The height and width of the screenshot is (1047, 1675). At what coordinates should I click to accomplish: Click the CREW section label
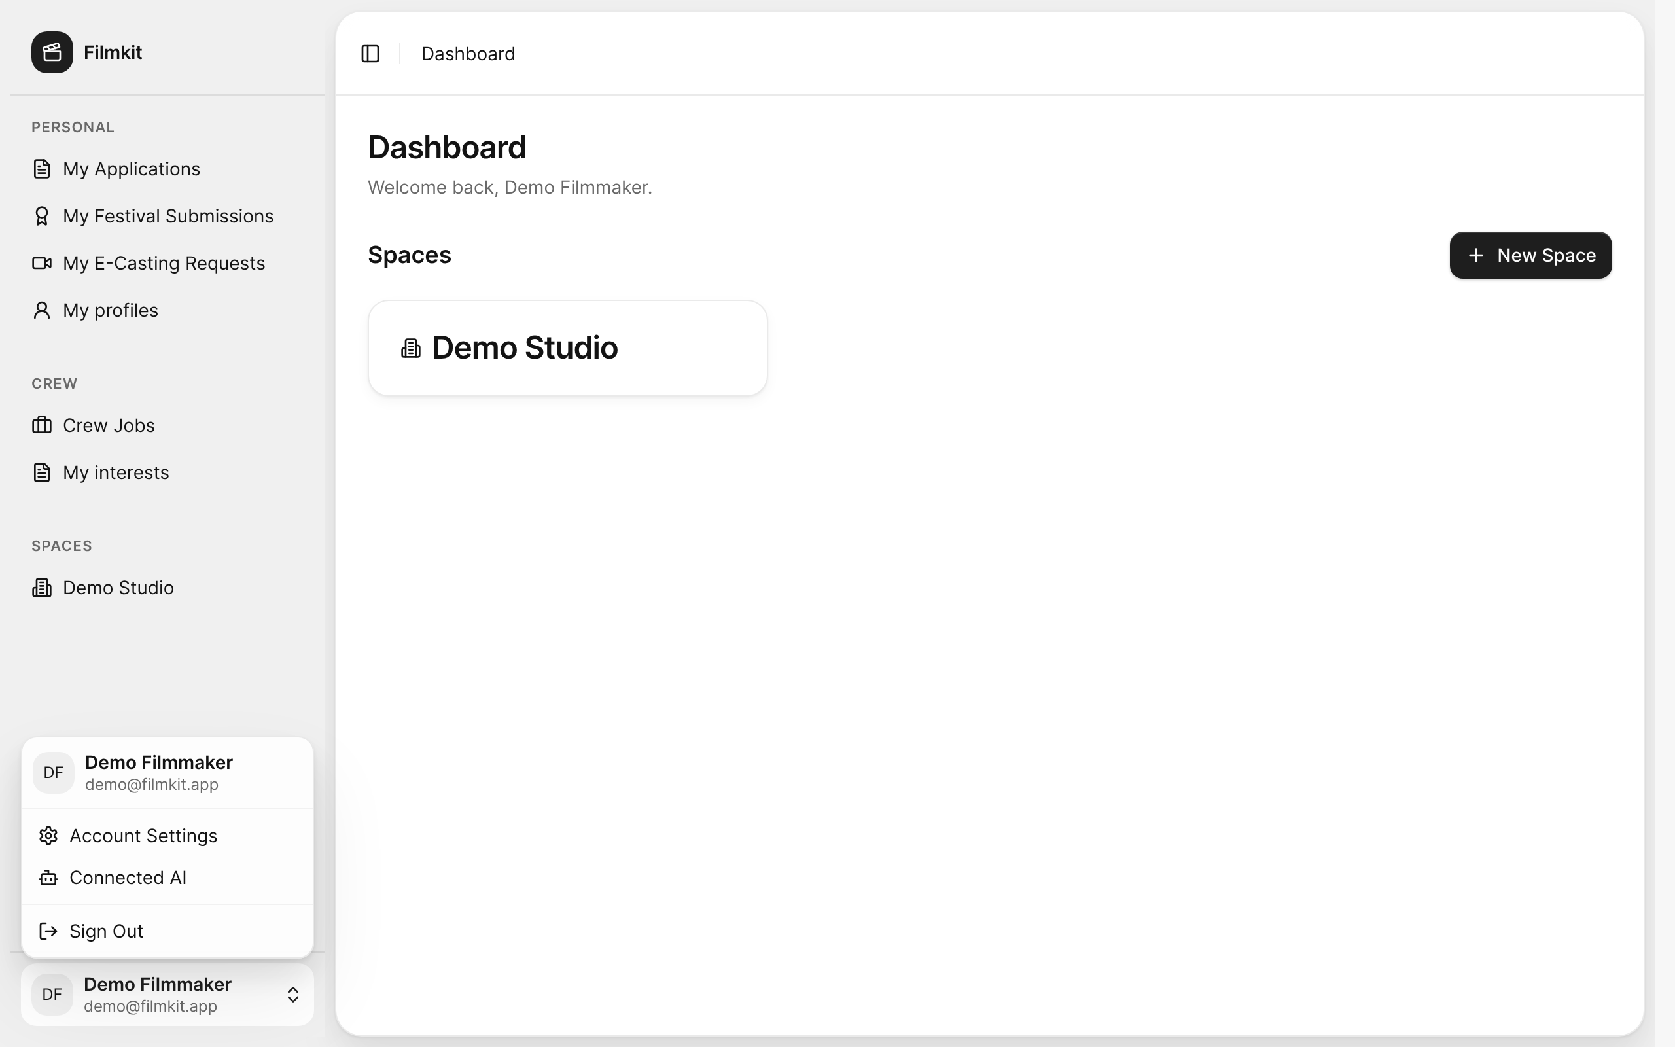click(54, 383)
